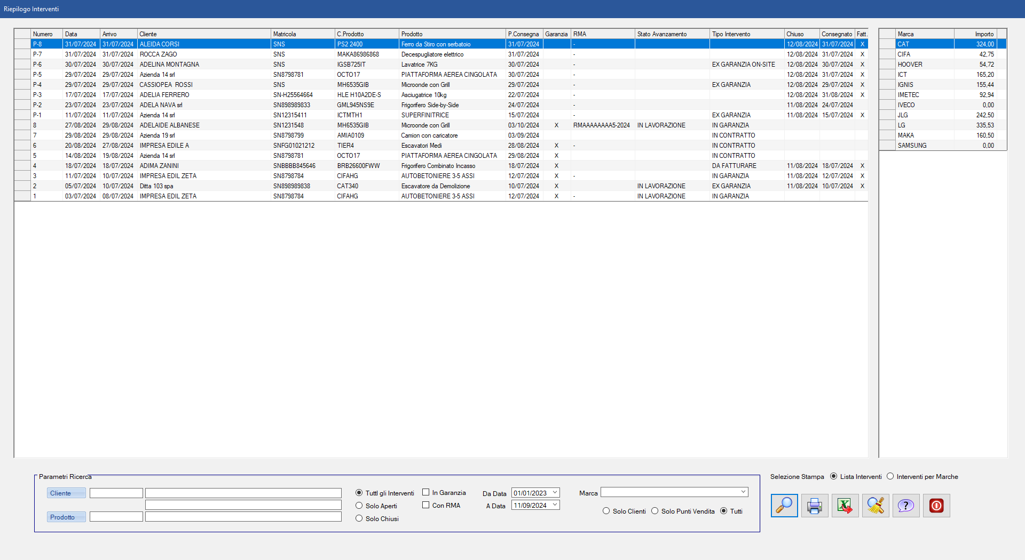
Task: Click the magnifying glass search icon
Action: (784, 506)
